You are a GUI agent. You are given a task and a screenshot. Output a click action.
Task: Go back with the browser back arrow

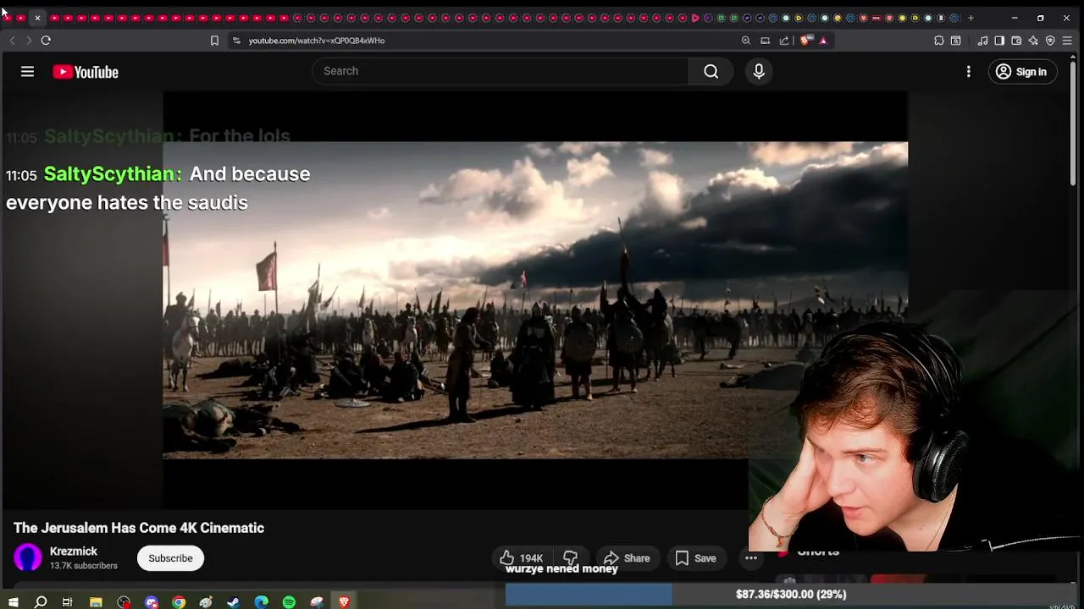pos(12,41)
